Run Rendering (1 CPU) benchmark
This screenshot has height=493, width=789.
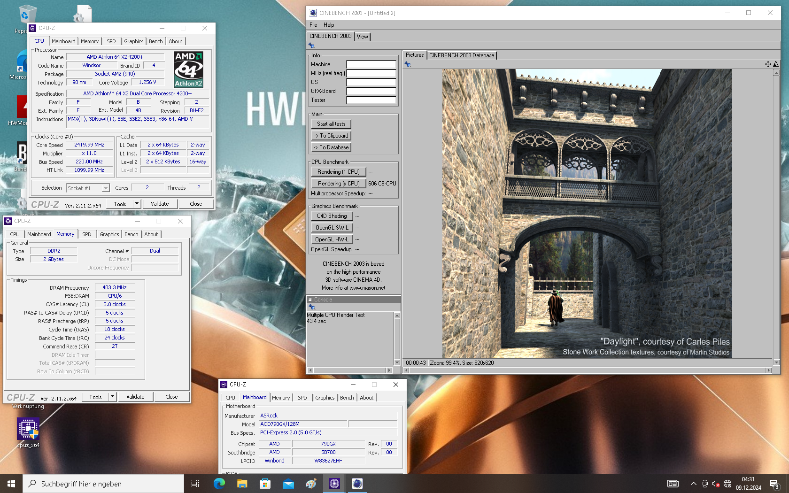339,172
